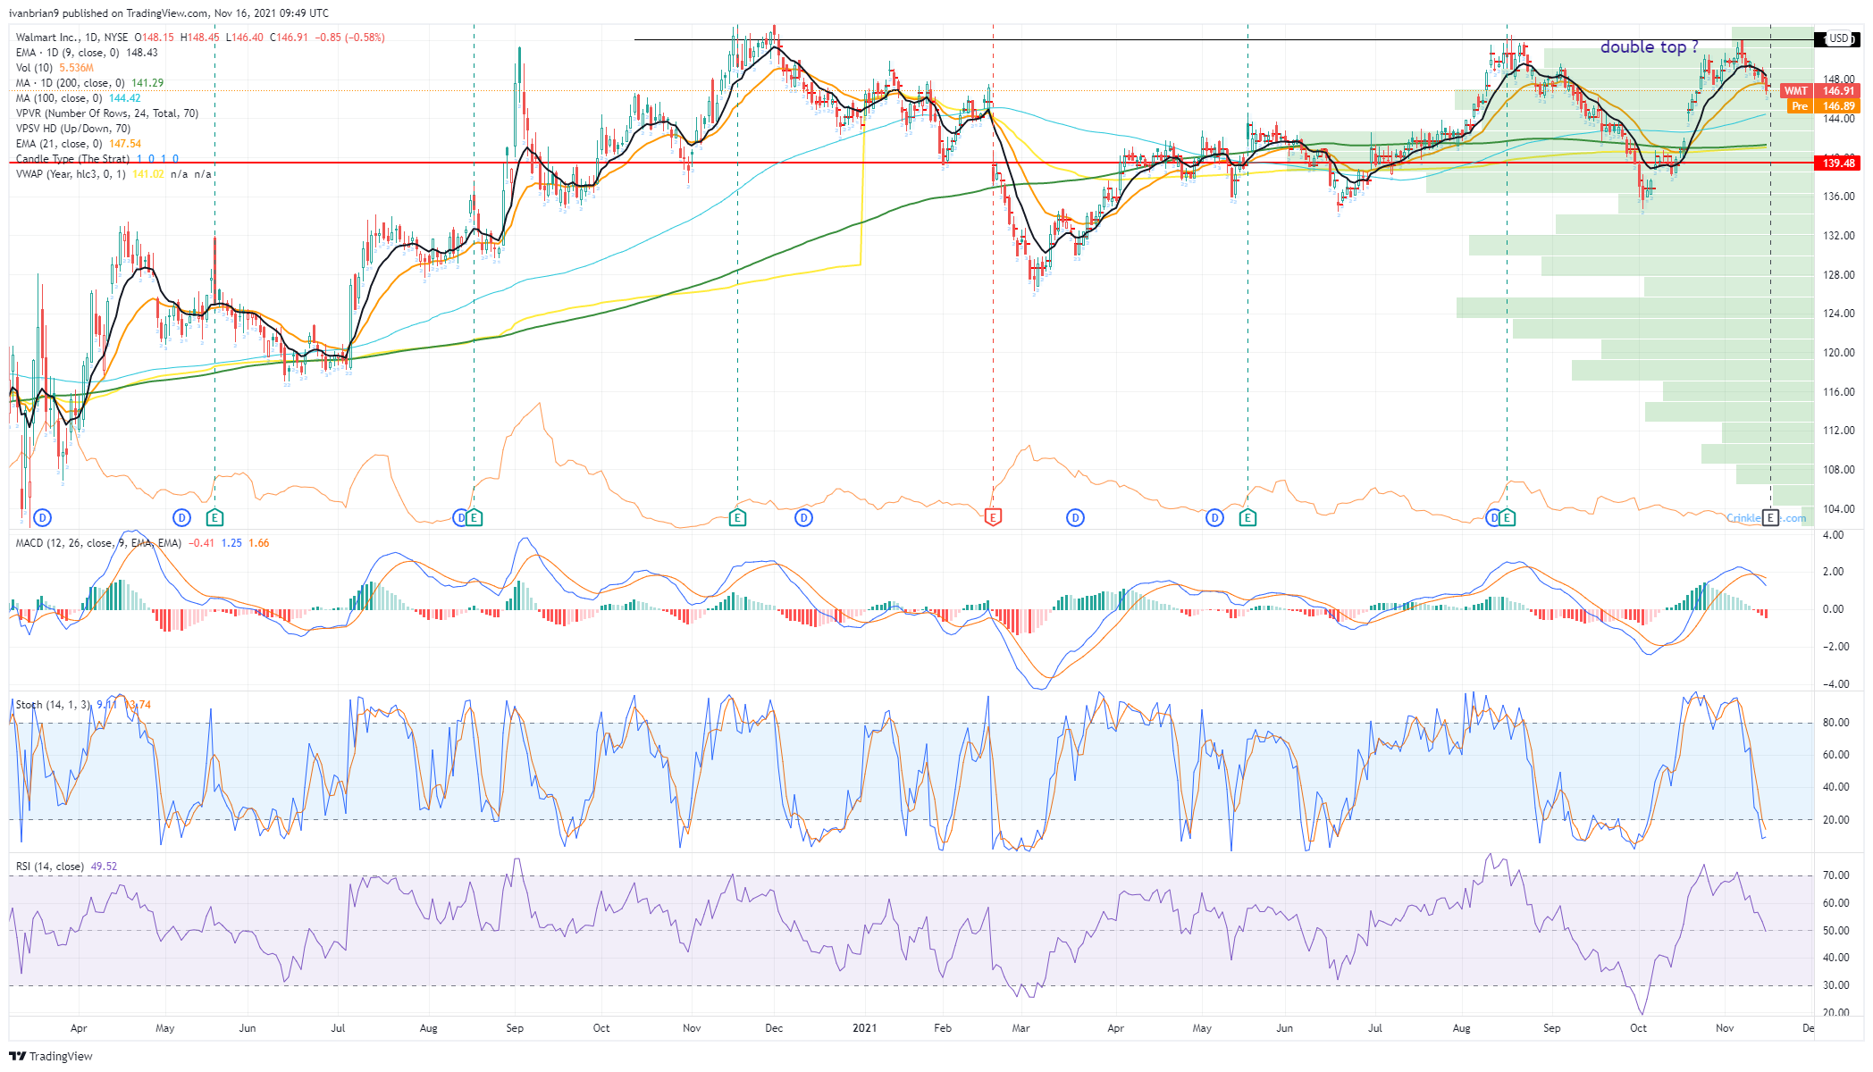Select the VPSV HD indicator legend
Screen dimensions: 1873x1072
pyautogui.click(x=73, y=129)
